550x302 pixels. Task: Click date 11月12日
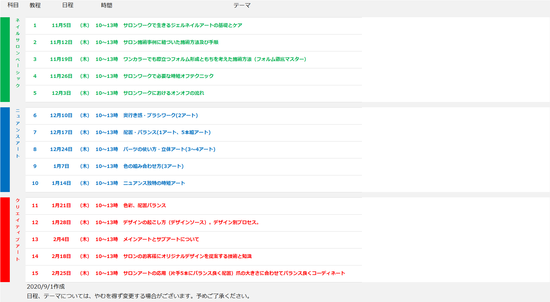click(61, 42)
